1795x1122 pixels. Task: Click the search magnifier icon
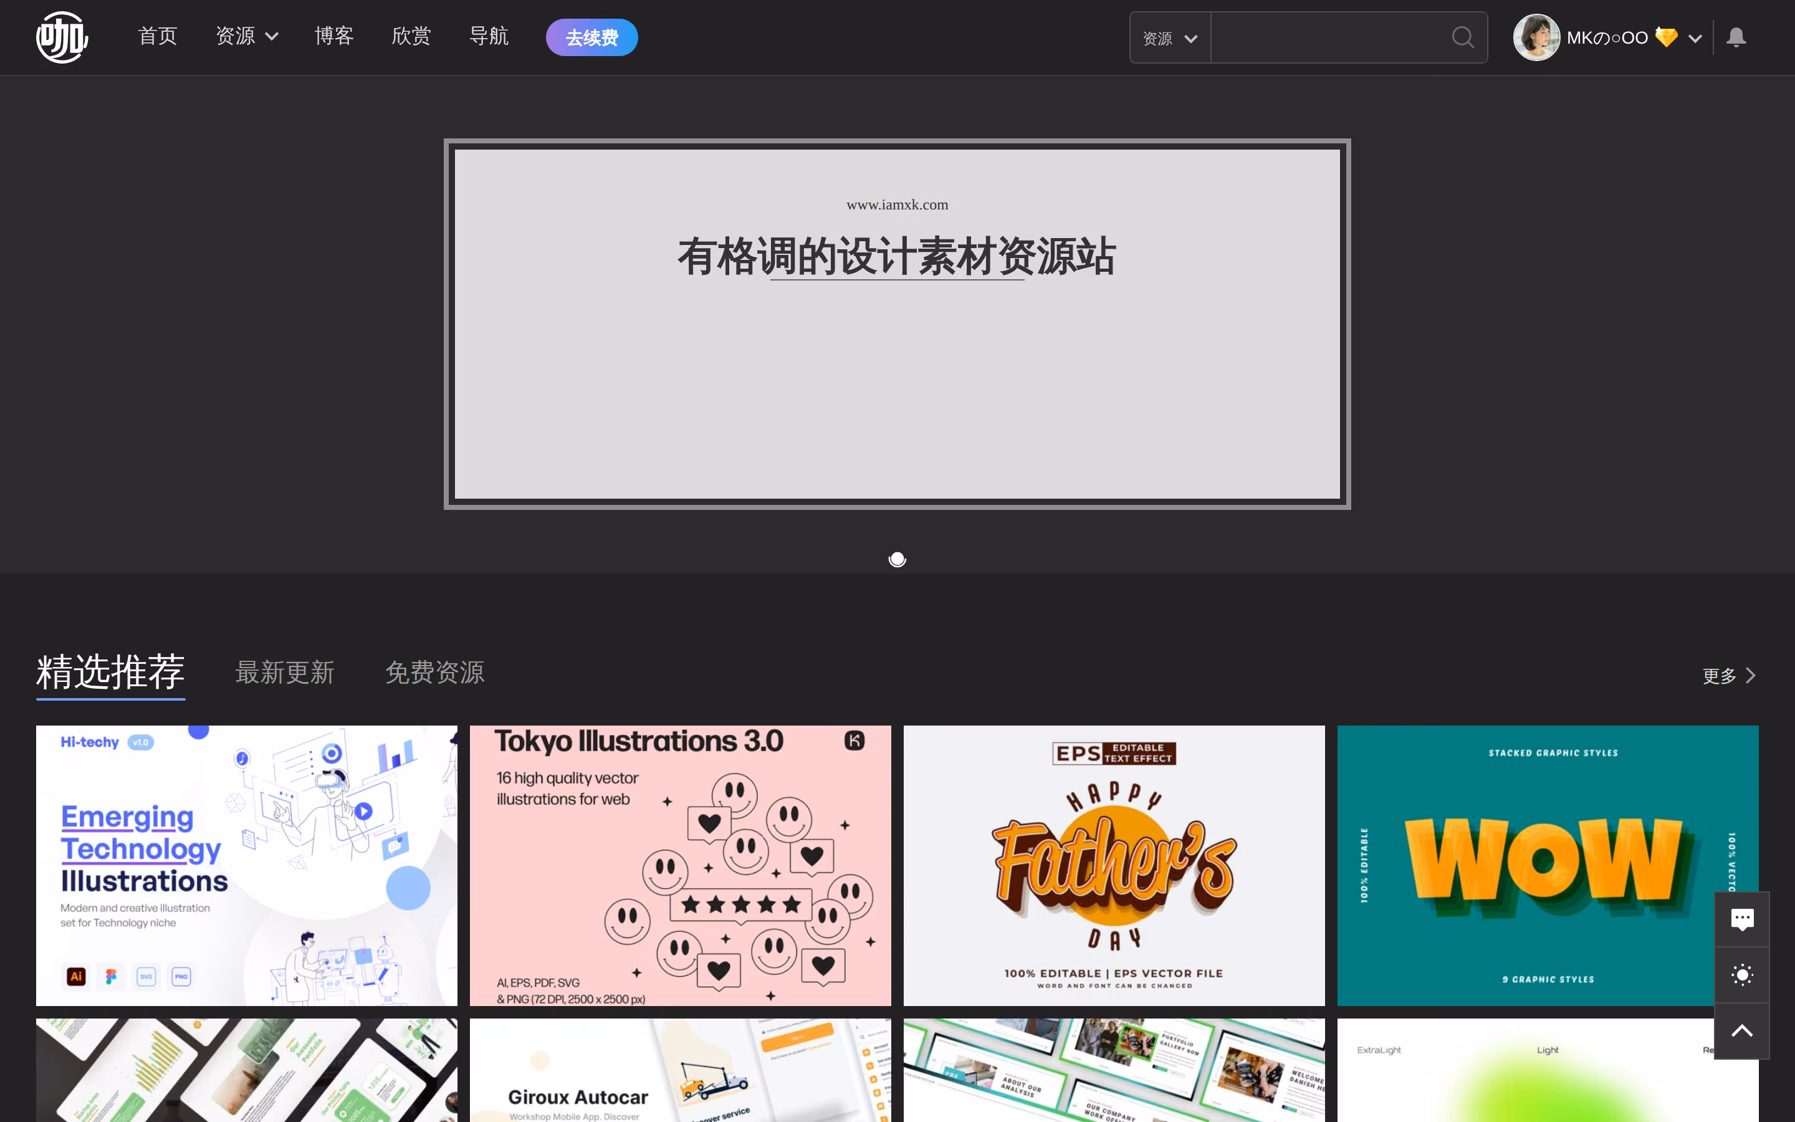[x=1462, y=37]
